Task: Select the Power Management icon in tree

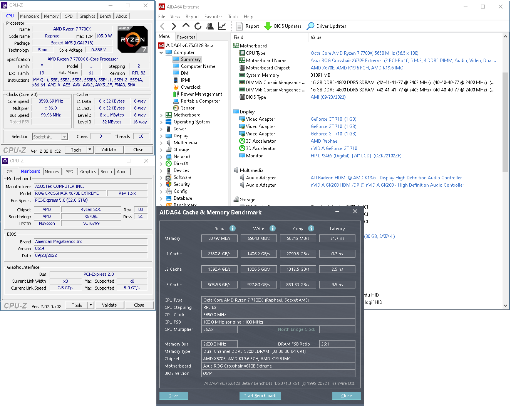Action: [x=176, y=94]
